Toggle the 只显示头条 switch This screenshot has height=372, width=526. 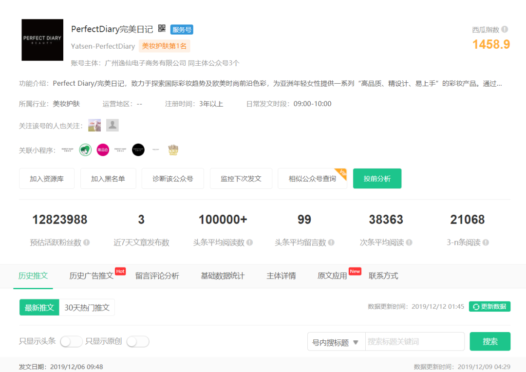pyautogui.click(x=71, y=341)
